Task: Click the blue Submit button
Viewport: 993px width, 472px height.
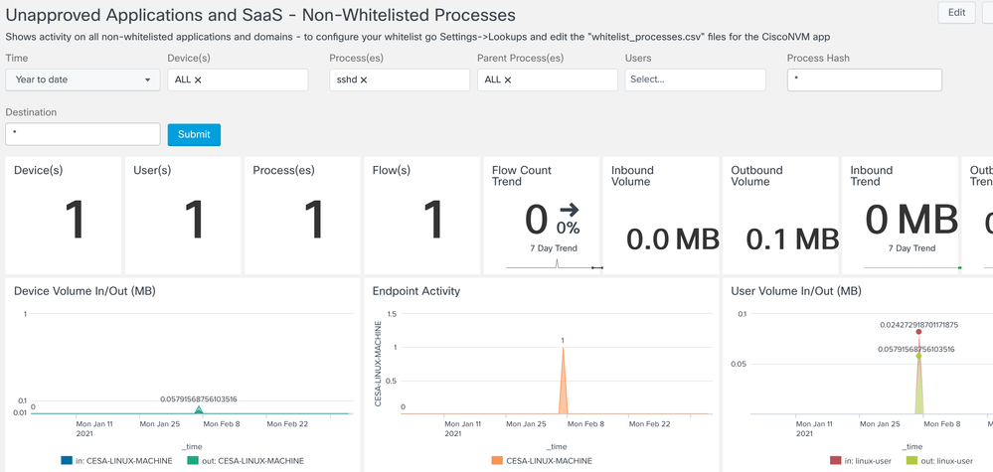Action: [x=194, y=135]
